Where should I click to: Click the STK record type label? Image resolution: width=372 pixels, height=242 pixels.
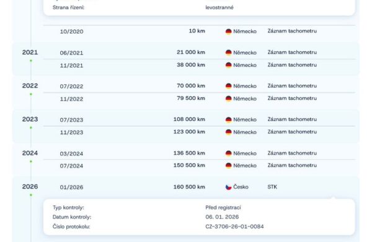[272, 187]
